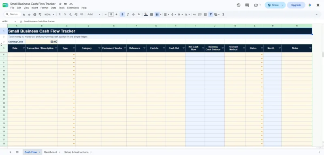324x155 pixels.
Task: Toggle Strikethrough formatting
Action: [x=133, y=15]
